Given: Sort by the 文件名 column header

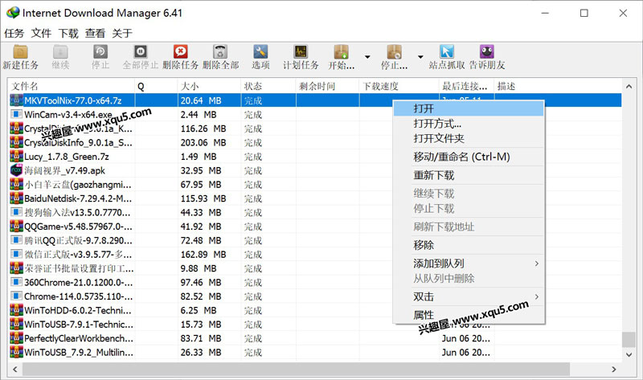Looking at the screenshot, I should pyautogui.click(x=72, y=86).
